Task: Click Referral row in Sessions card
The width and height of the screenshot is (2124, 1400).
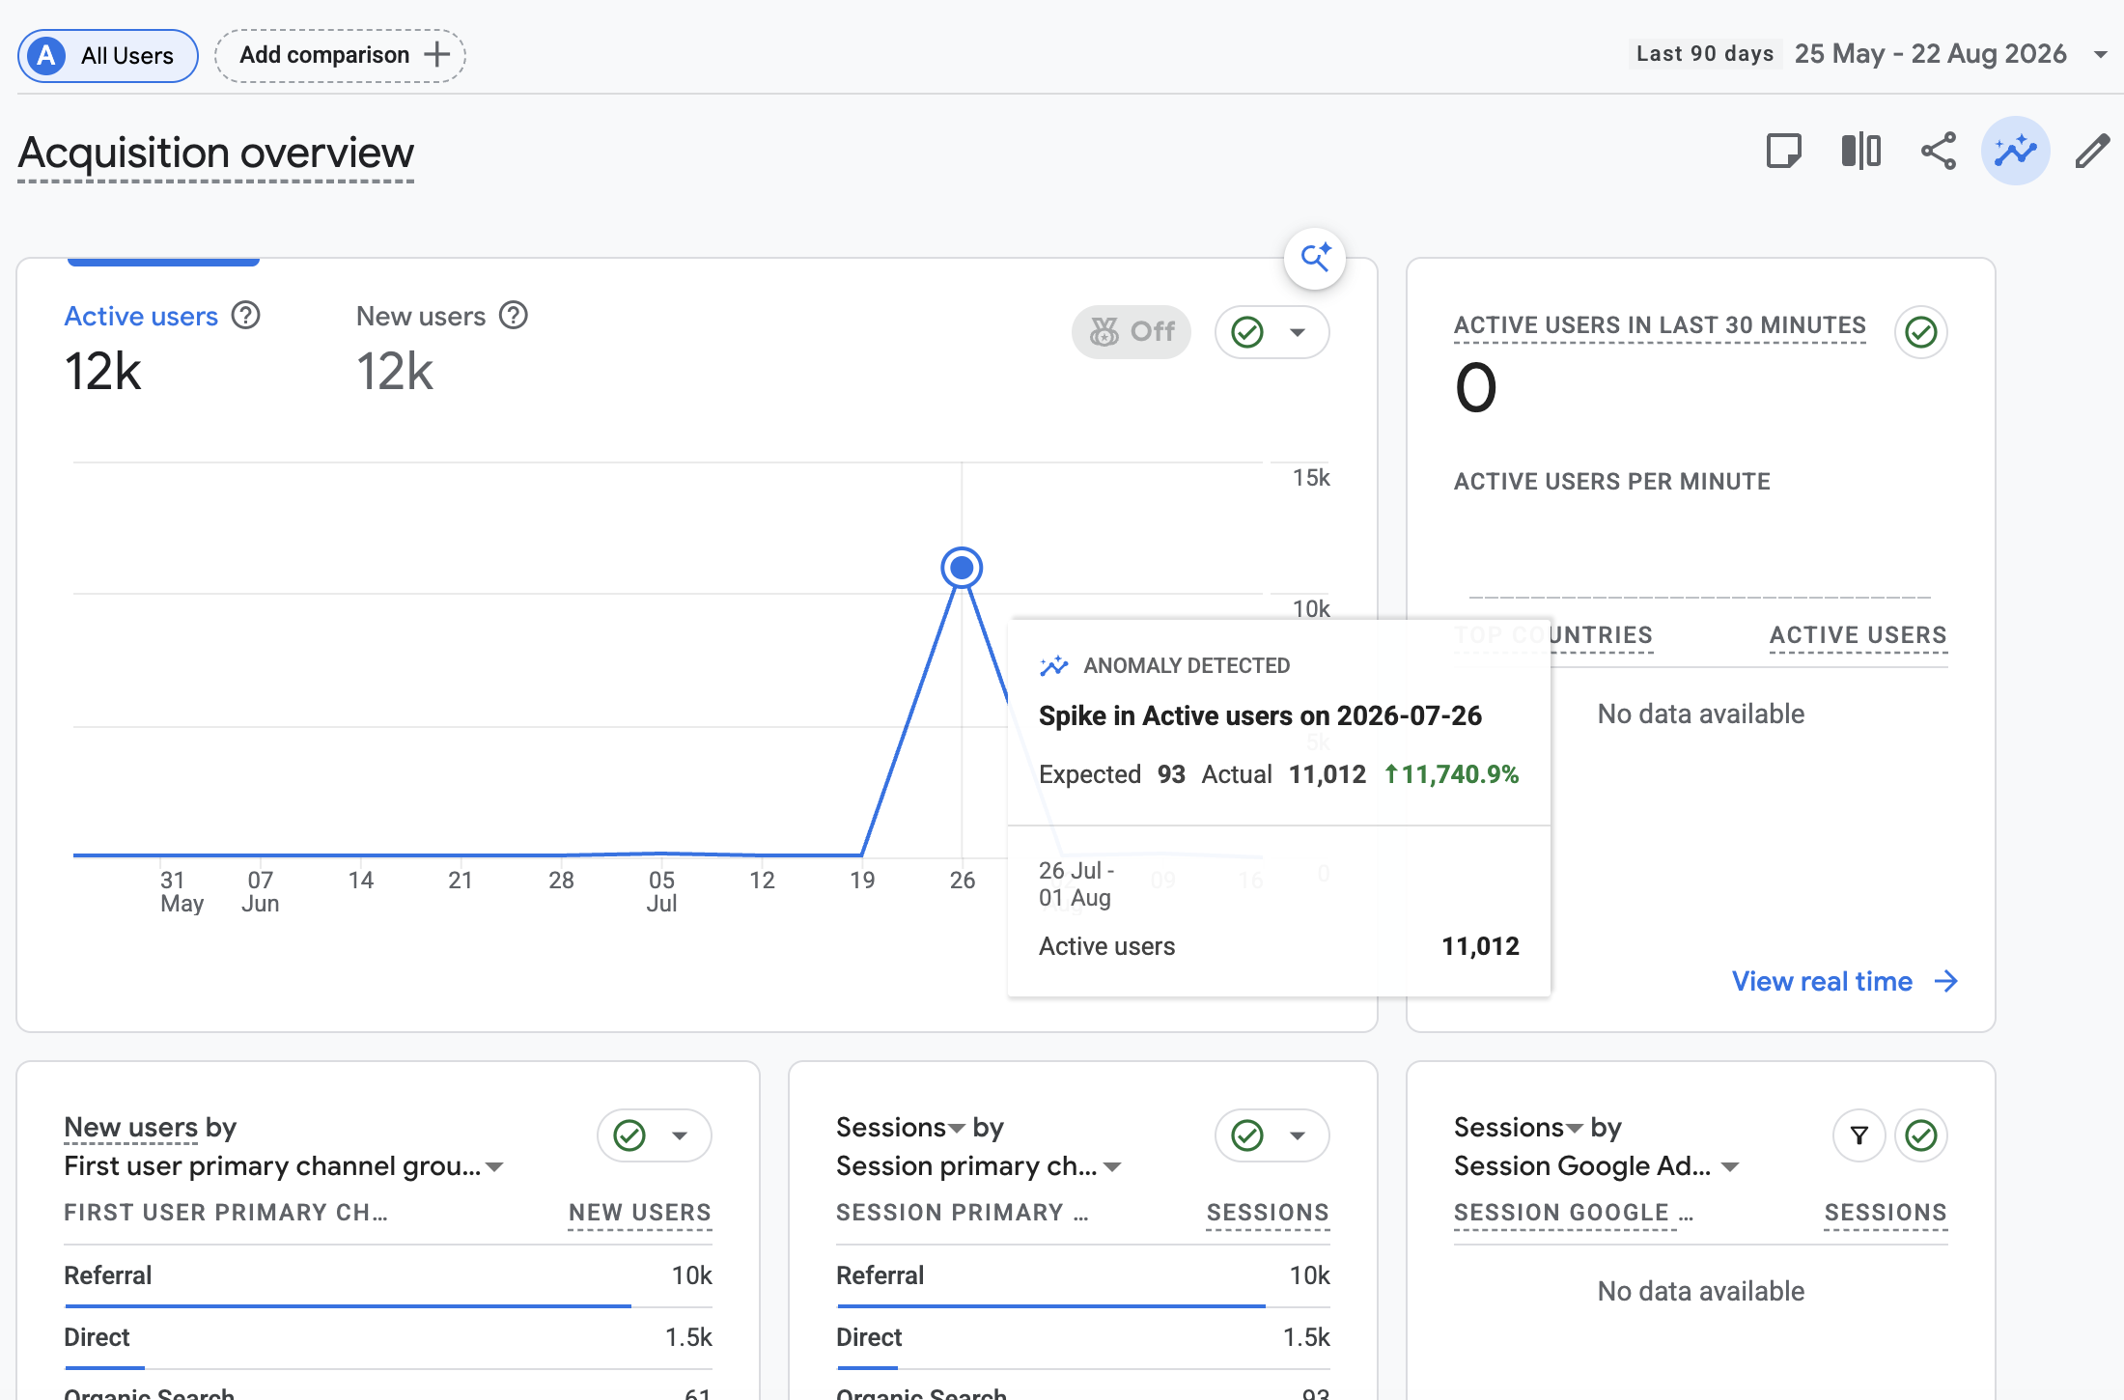Action: point(1083,1275)
